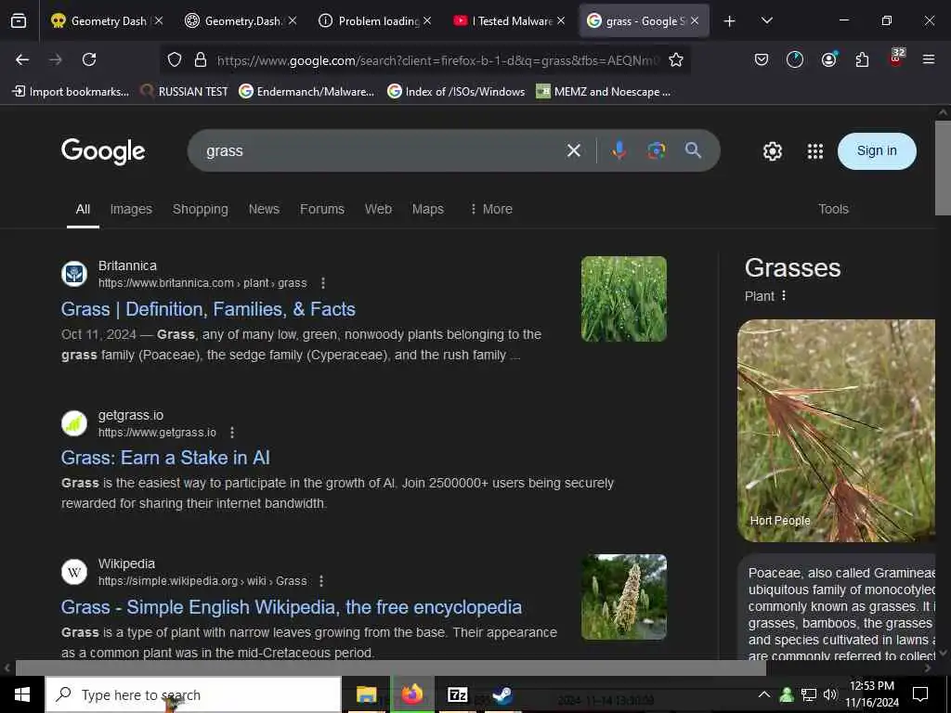Image resolution: width=951 pixels, height=713 pixels.
Task: Click the volume speaker tray icon
Action: point(829,694)
